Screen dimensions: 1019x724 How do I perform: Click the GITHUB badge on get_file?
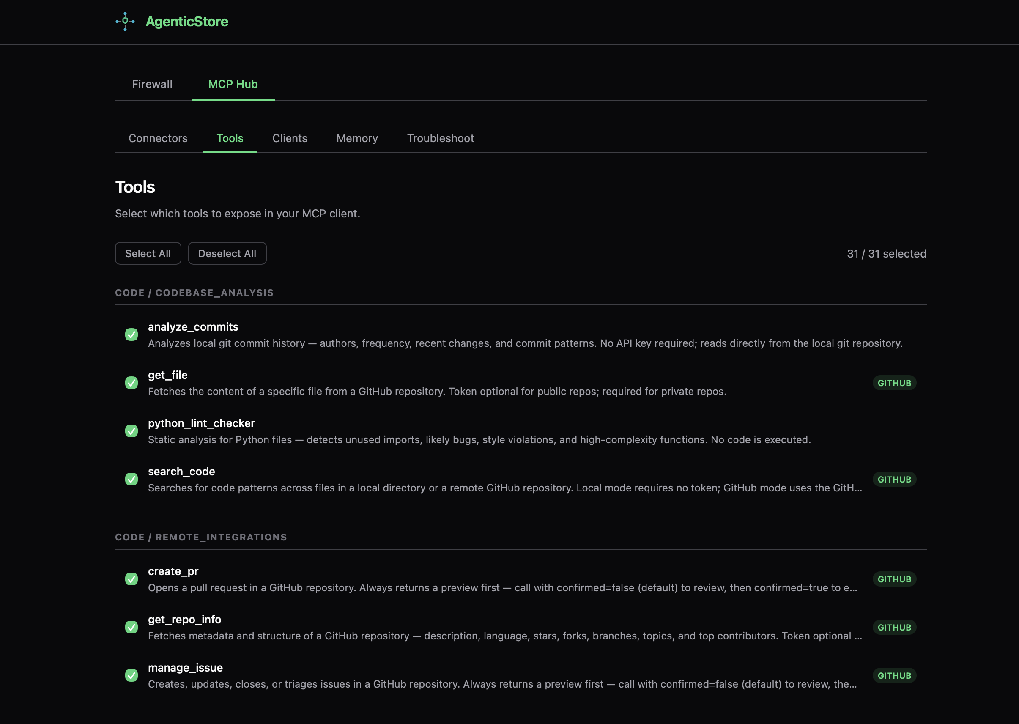tap(894, 383)
